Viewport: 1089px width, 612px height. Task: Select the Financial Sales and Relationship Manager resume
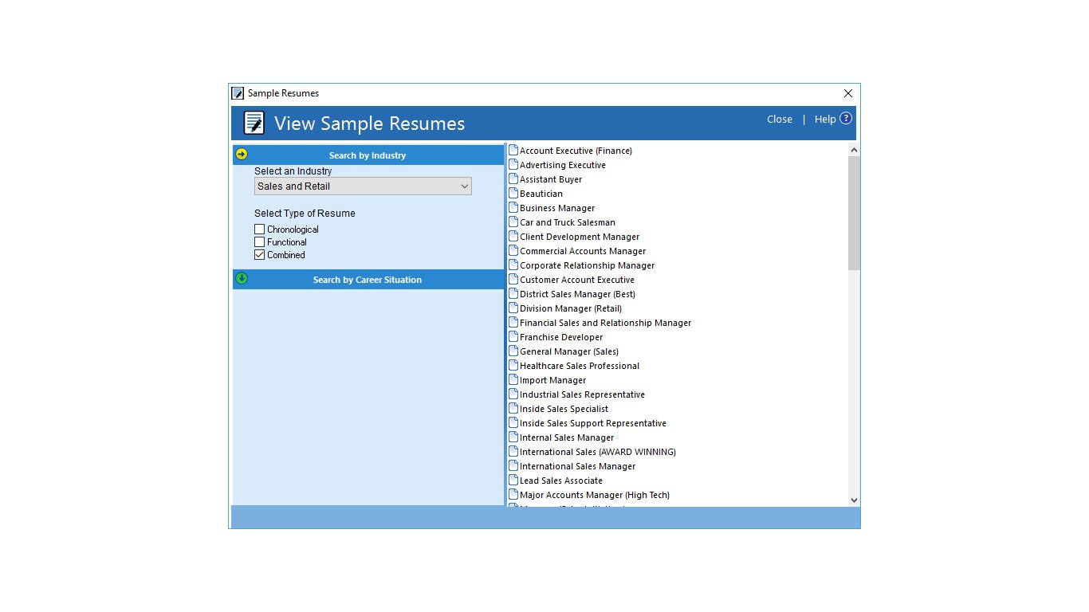[x=605, y=323]
